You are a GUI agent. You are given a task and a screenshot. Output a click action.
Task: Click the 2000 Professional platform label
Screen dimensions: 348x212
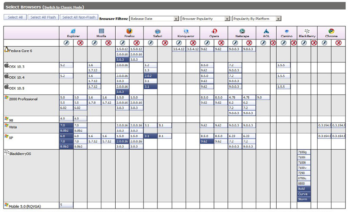pos(23,99)
